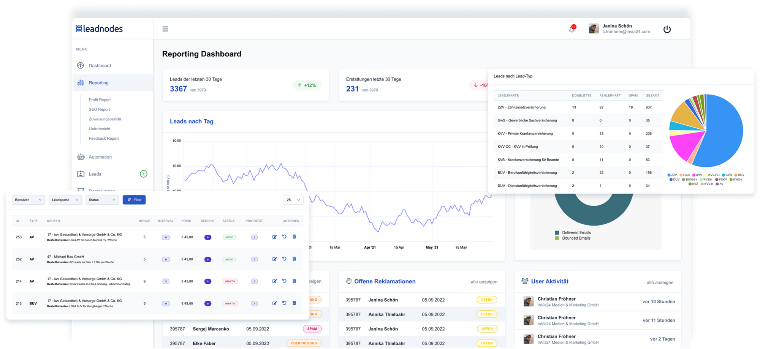Click SPAM badge for Sergej Marcenko

coord(312,329)
